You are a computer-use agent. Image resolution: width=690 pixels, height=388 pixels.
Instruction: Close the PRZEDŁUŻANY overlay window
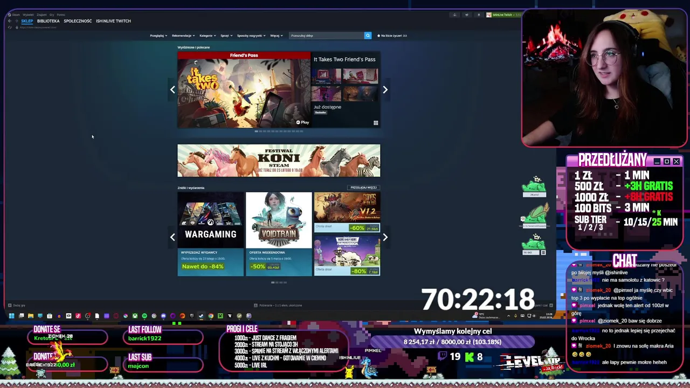coord(676,161)
